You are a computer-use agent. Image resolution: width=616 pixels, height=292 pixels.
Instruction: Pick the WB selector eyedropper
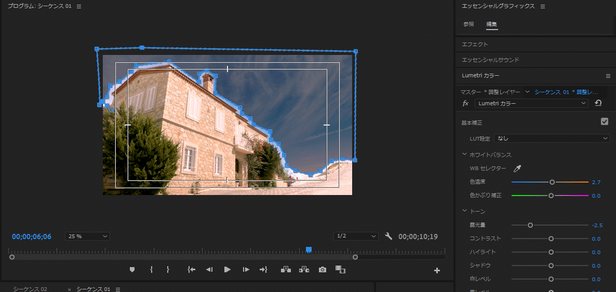coord(517,169)
